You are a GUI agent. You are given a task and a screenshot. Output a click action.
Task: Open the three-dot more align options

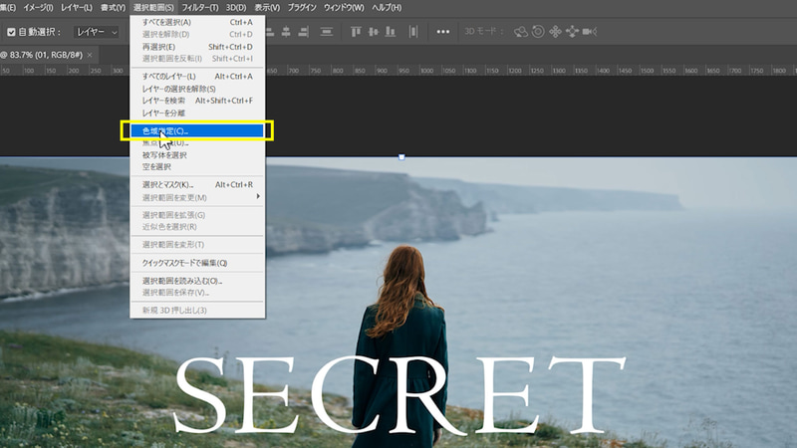click(442, 32)
